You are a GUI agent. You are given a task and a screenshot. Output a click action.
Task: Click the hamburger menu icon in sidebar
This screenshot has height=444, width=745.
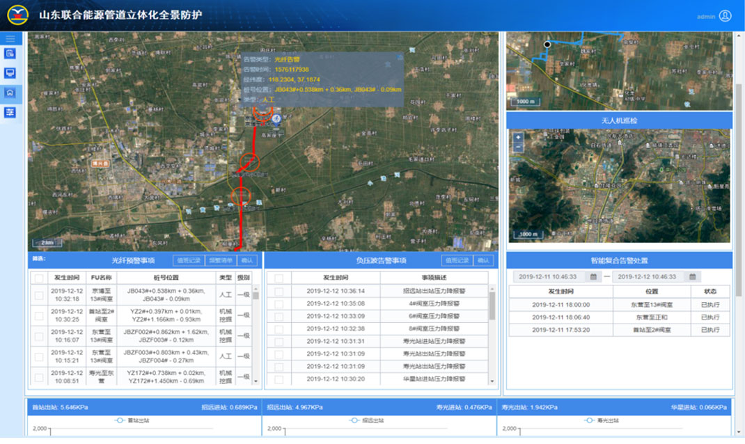coord(10,39)
